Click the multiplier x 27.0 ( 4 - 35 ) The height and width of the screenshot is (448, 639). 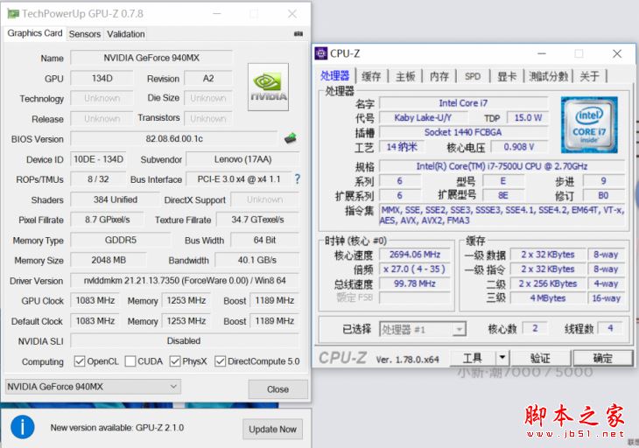coord(414,269)
